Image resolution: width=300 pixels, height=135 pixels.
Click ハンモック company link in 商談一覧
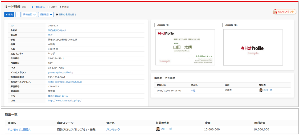click(113, 129)
